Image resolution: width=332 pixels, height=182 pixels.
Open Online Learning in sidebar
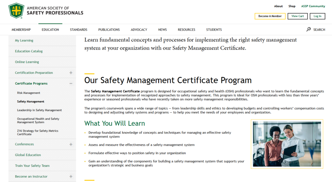pyautogui.click(x=27, y=62)
